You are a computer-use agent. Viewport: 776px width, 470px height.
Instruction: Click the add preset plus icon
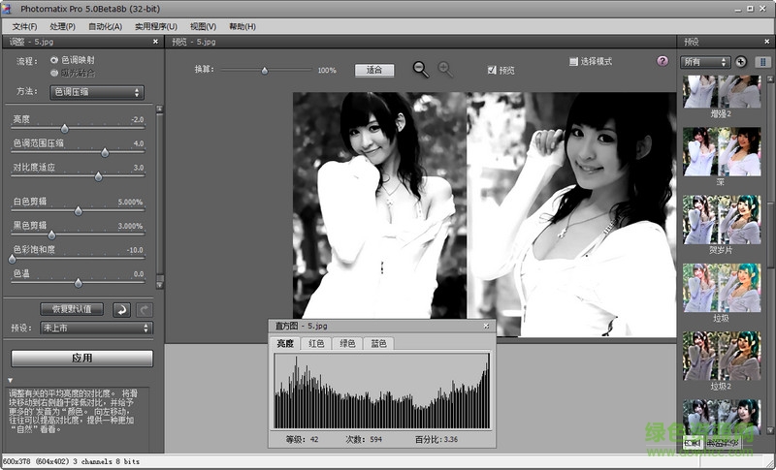click(742, 61)
